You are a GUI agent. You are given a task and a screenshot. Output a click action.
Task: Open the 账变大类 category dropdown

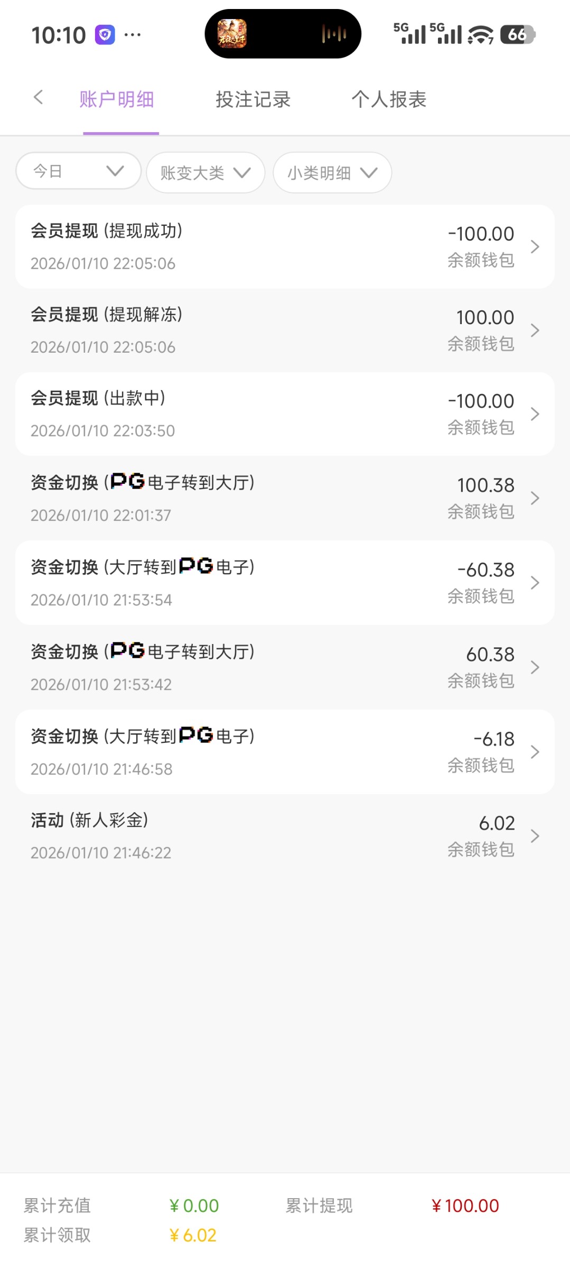205,173
